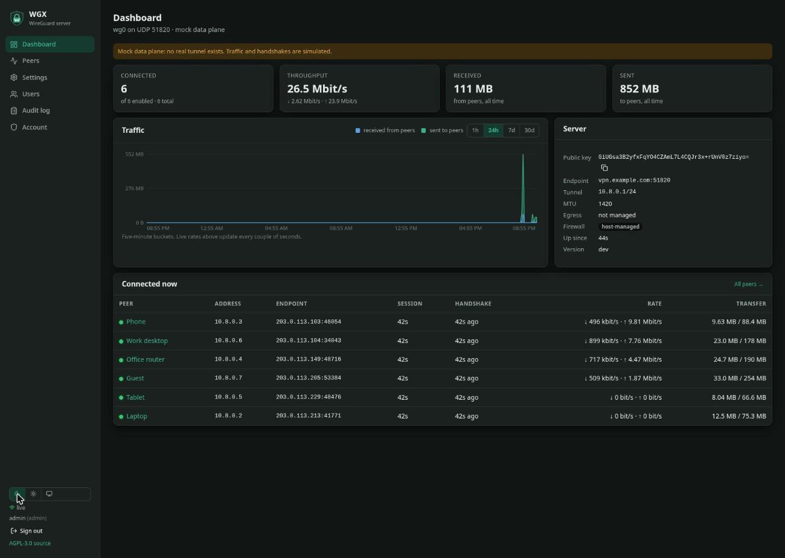
Task: Open the Work desktop peer
Action: tap(147, 341)
